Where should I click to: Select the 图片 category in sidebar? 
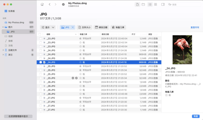[18, 27]
